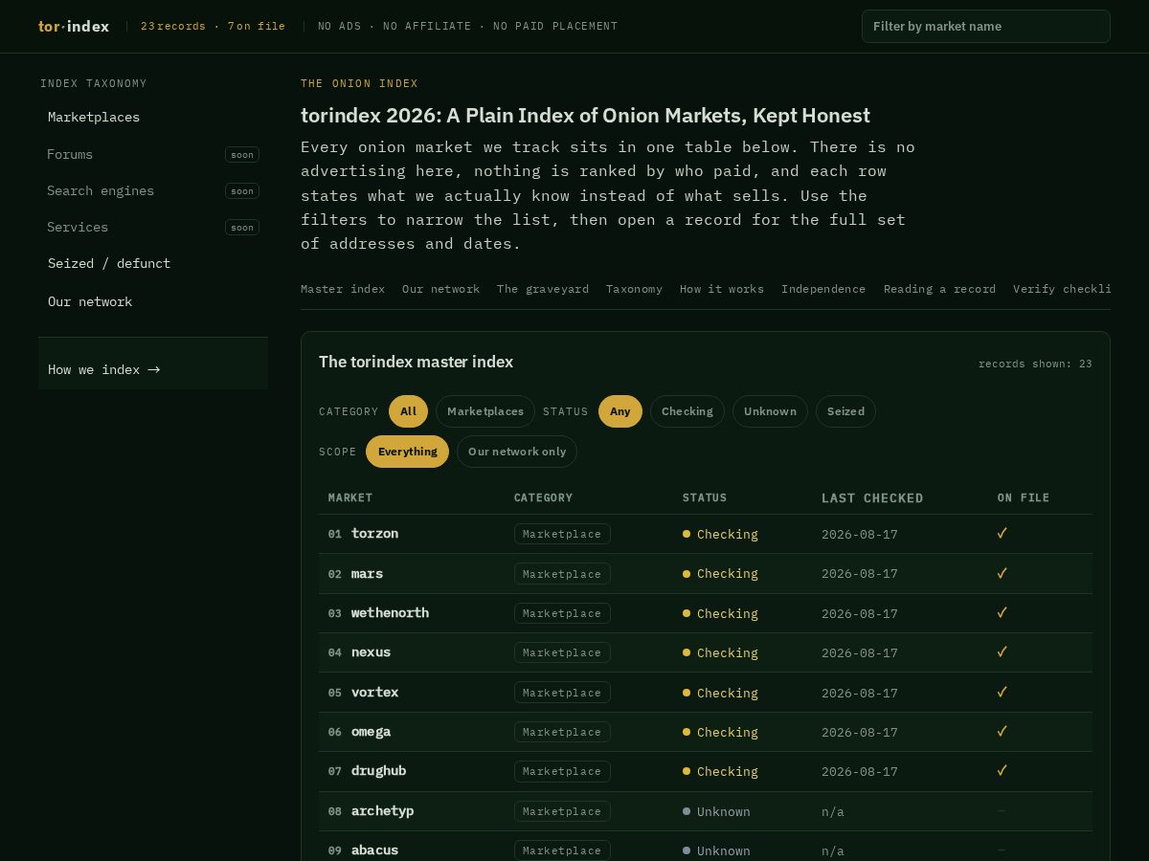Viewport: 1149px width, 861px height.
Task: Click the soon badge next to Forums
Action: click(242, 154)
